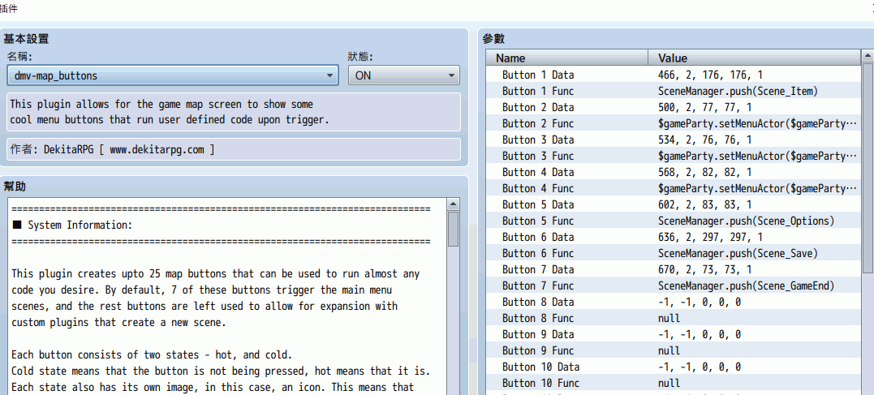Click parameters list scrollbar up arrow

(868, 56)
